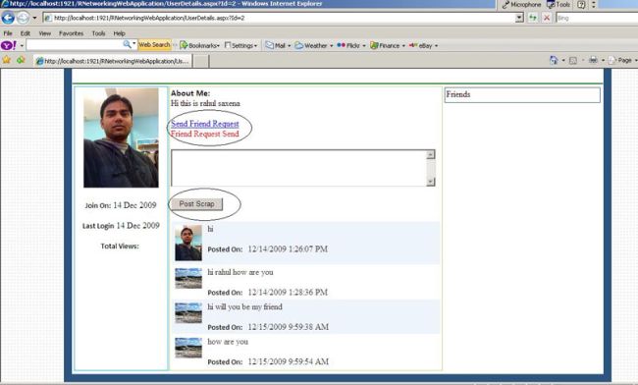The height and width of the screenshot is (385, 638).
Task: Click the address bar URL field
Action: tap(279, 18)
